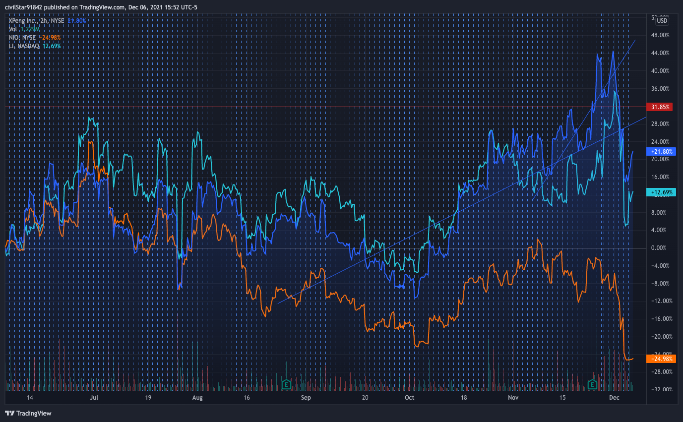Viewport: 683px width, 422px height.
Task: Click the Oct label on time axis
Action: [x=409, y=398]
